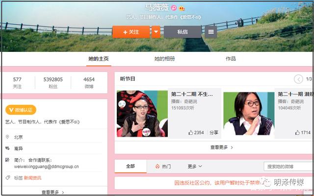Click the flame icon on 热门 tab
314x196 pixels.
click(x=157, y=166)
